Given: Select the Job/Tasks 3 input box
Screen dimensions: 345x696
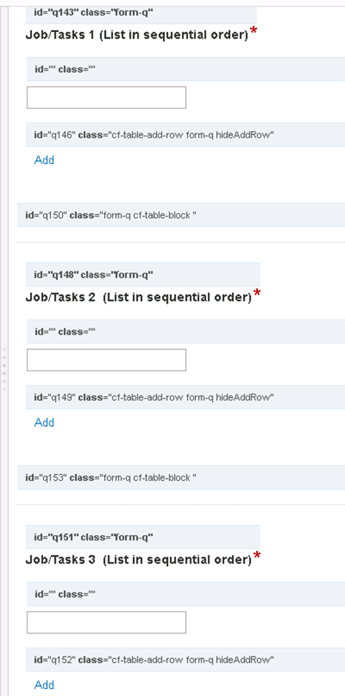Looking at the screenshot, I should [x=107, y=622].
